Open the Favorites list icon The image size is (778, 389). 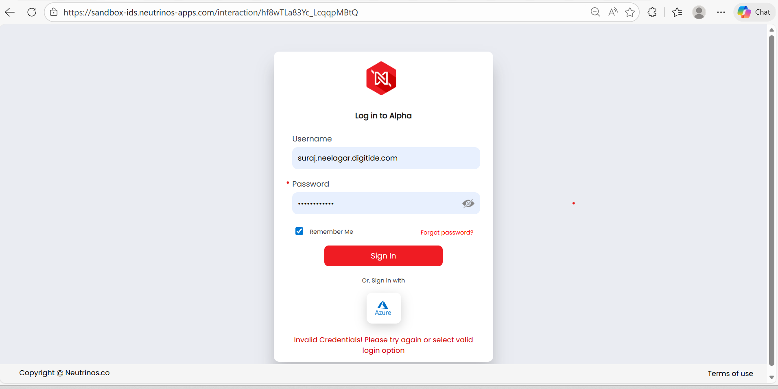tap(677, 12)
